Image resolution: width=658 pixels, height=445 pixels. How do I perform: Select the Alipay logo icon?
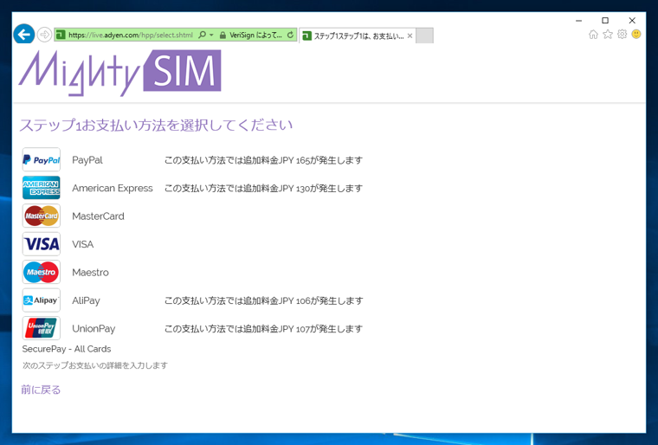tap(42, 300)
